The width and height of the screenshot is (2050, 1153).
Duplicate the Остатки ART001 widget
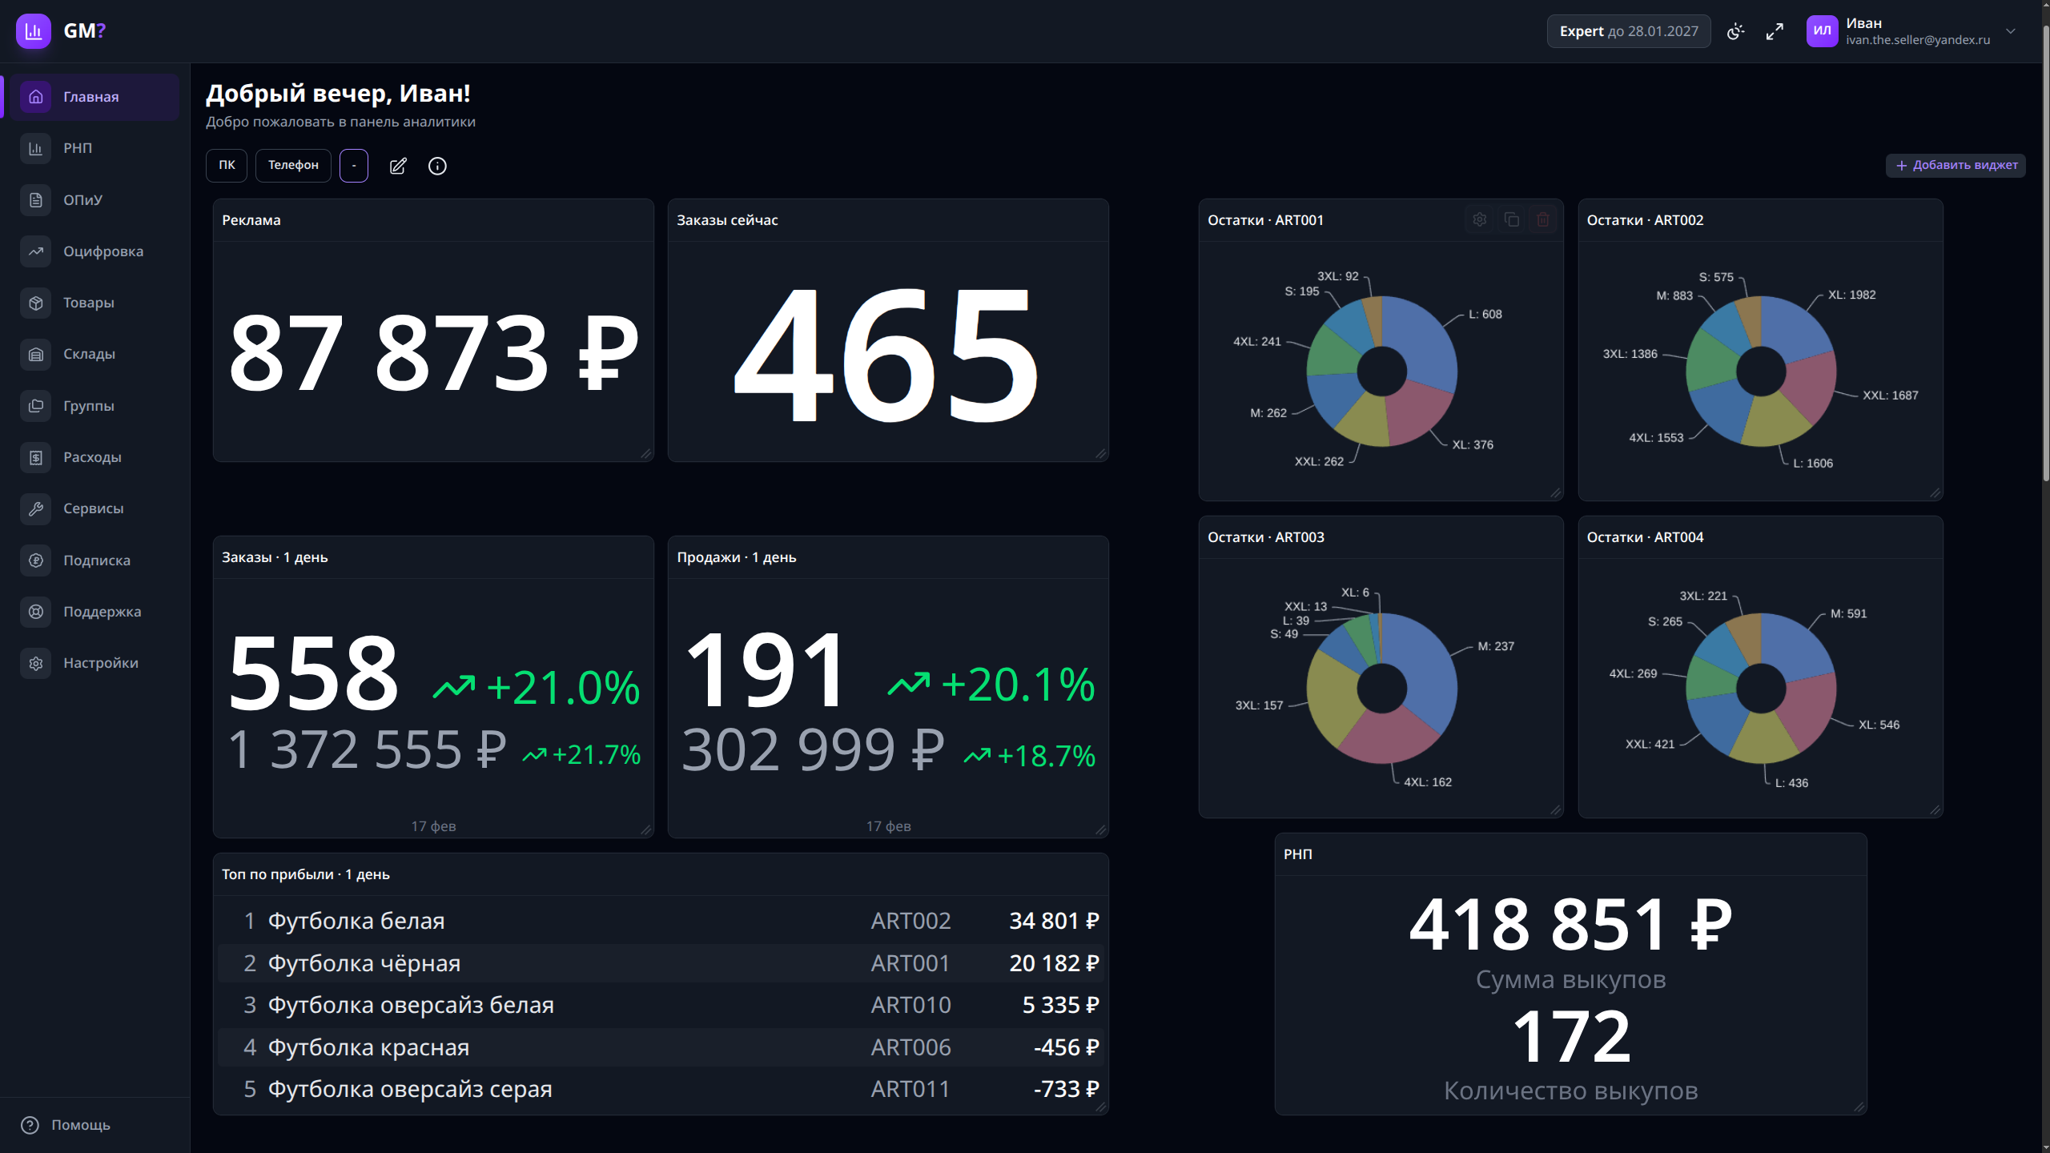[1511, 219]
